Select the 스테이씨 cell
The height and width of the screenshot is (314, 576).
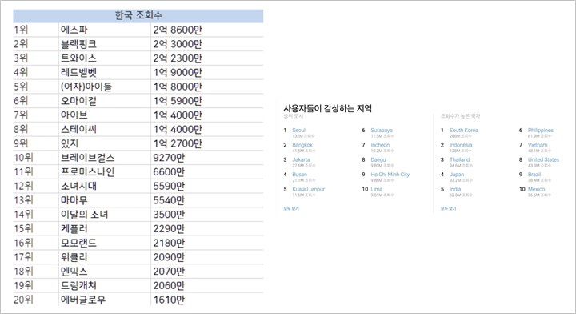pos(105,129)
